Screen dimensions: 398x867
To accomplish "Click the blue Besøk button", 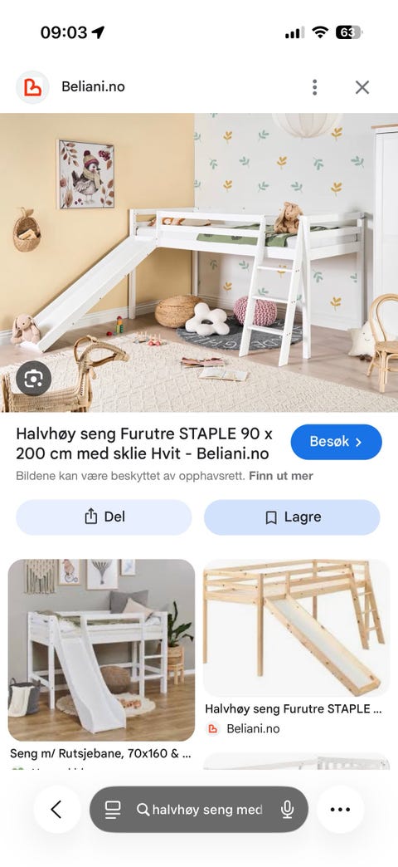I will point(336,442).
